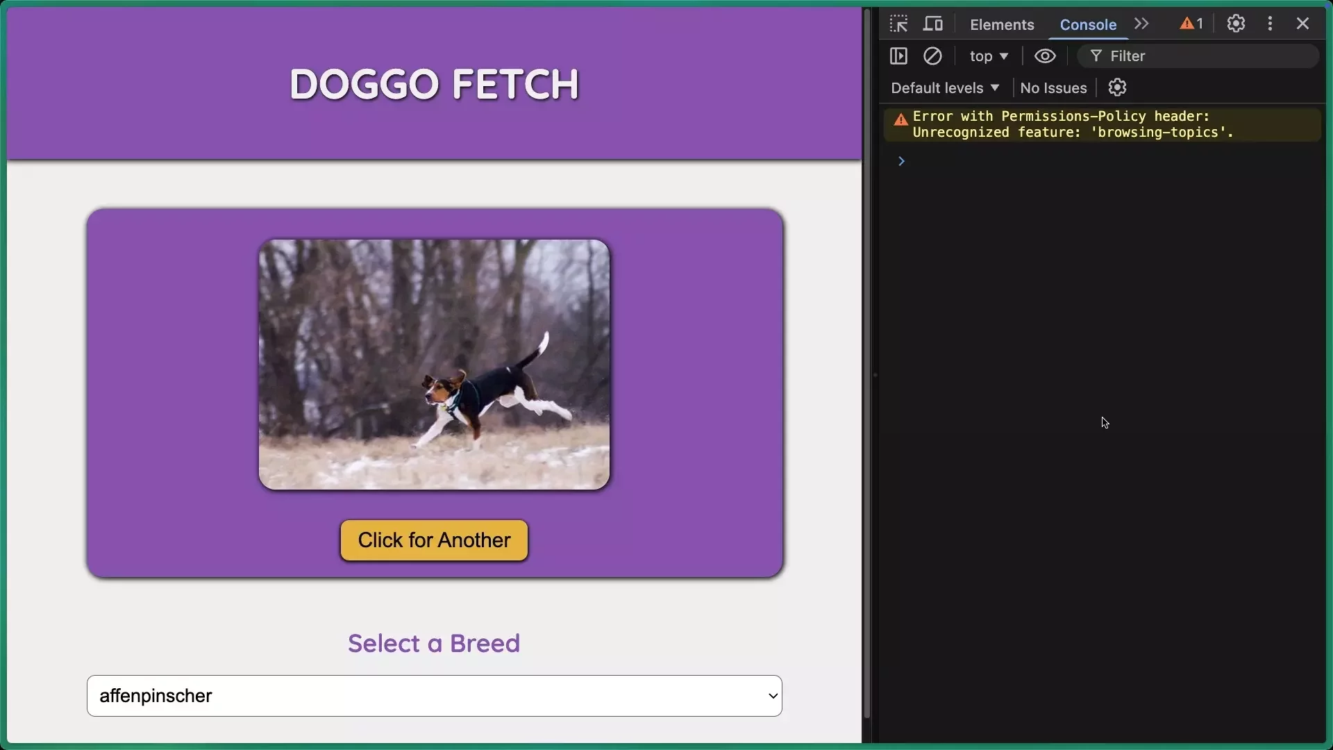Click the page vertical scrollbar
The width and height of the screenshot is (1333, 750).
pos(866,364)
